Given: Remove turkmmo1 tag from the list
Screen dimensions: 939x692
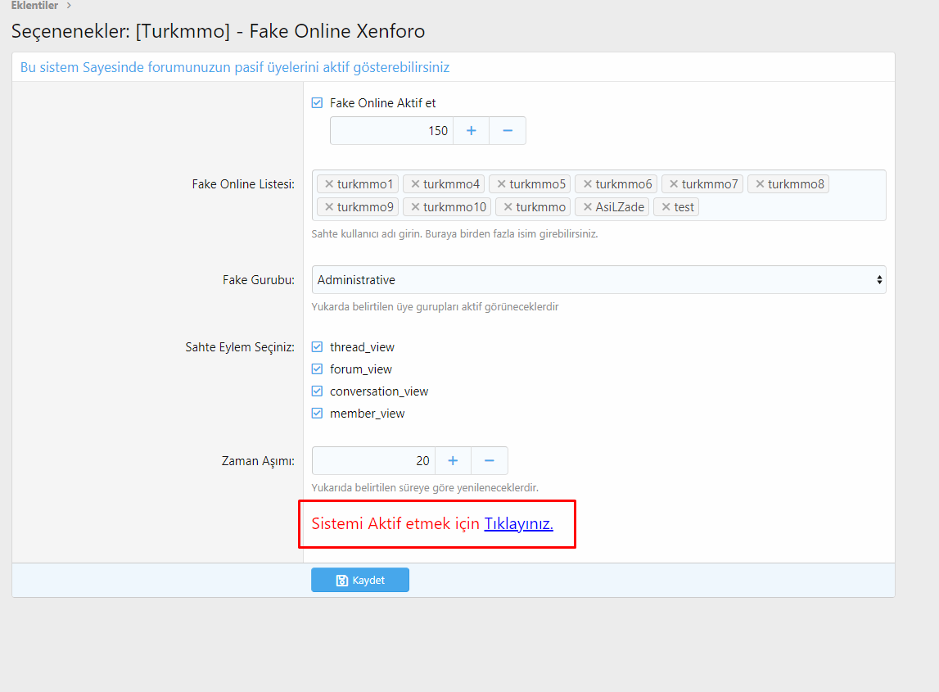Looking at the screenshot, I should (x=329, y=184).
